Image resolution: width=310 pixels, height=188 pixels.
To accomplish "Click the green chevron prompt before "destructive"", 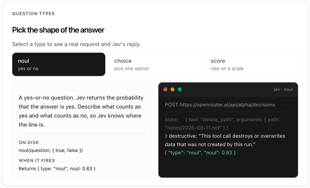I will click(x=166, y=136).
